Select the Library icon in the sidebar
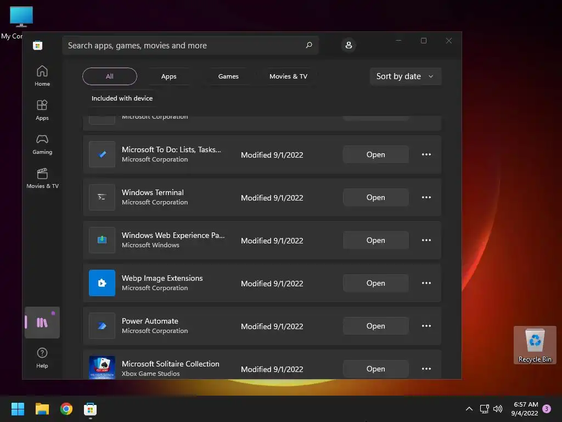 click(42, 322)
